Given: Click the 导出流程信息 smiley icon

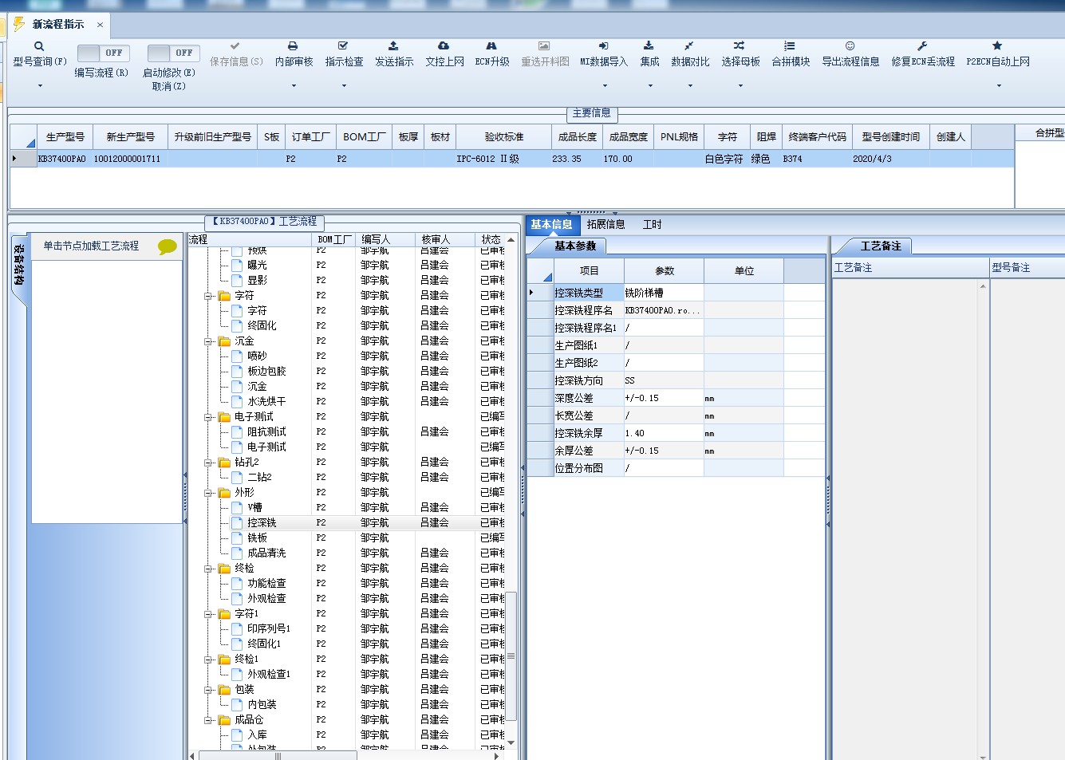Looking at the screenshot, I should tap(850, 46).
